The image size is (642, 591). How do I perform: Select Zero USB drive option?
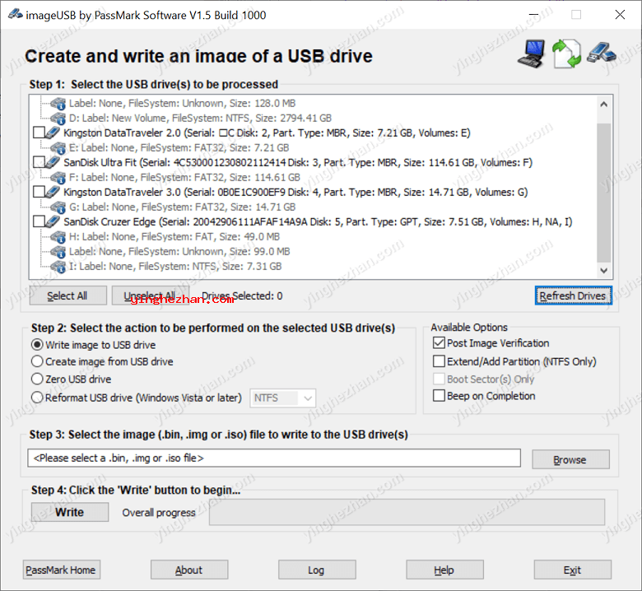point(37,379)
